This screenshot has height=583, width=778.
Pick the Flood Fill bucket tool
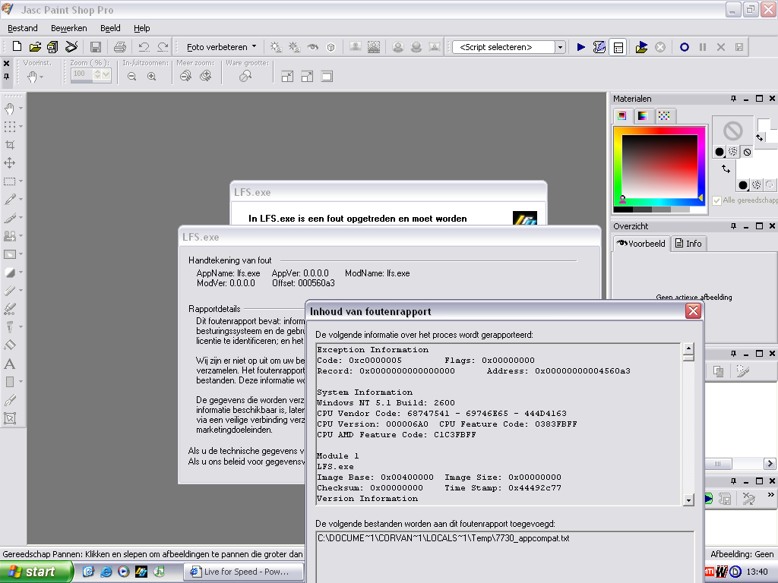[x=10, y=345]
